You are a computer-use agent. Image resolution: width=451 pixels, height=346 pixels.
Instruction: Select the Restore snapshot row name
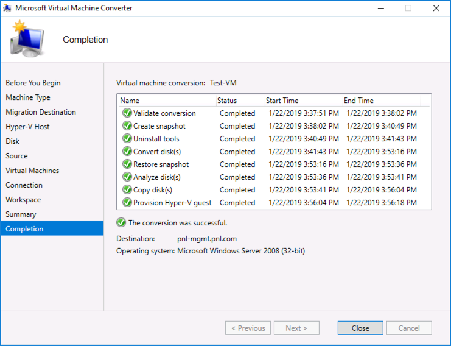click(x=161, y=164)
